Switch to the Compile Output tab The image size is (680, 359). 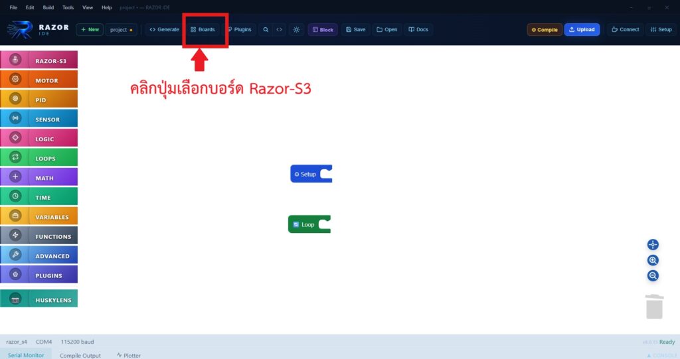pyautogui.click(x=80, y=355)
